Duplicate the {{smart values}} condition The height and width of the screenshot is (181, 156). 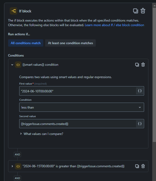click(137, 65)
